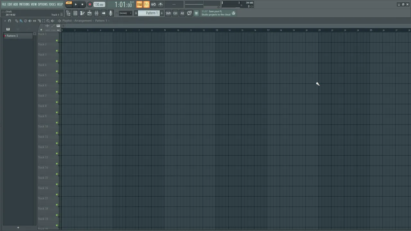This screenshot has height=231, width=411.
Task: Click the globe icon in news panel
Action: coord(233,13)
